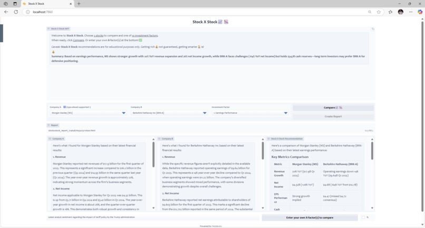Screen dimensions: 425x228
Task: Open the Company A dropdown showing Morgan Stanley
Action: [x=88, y=113]
